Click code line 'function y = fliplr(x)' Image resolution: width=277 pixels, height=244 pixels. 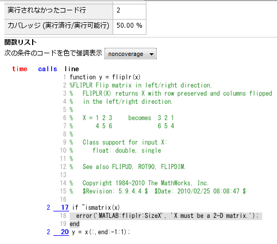click(105, 77)
